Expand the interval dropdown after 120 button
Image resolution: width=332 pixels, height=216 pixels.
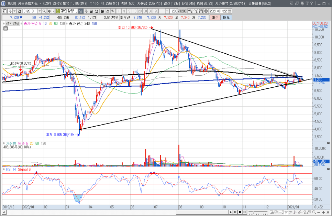pyautogui.click(x=167, y=11)
